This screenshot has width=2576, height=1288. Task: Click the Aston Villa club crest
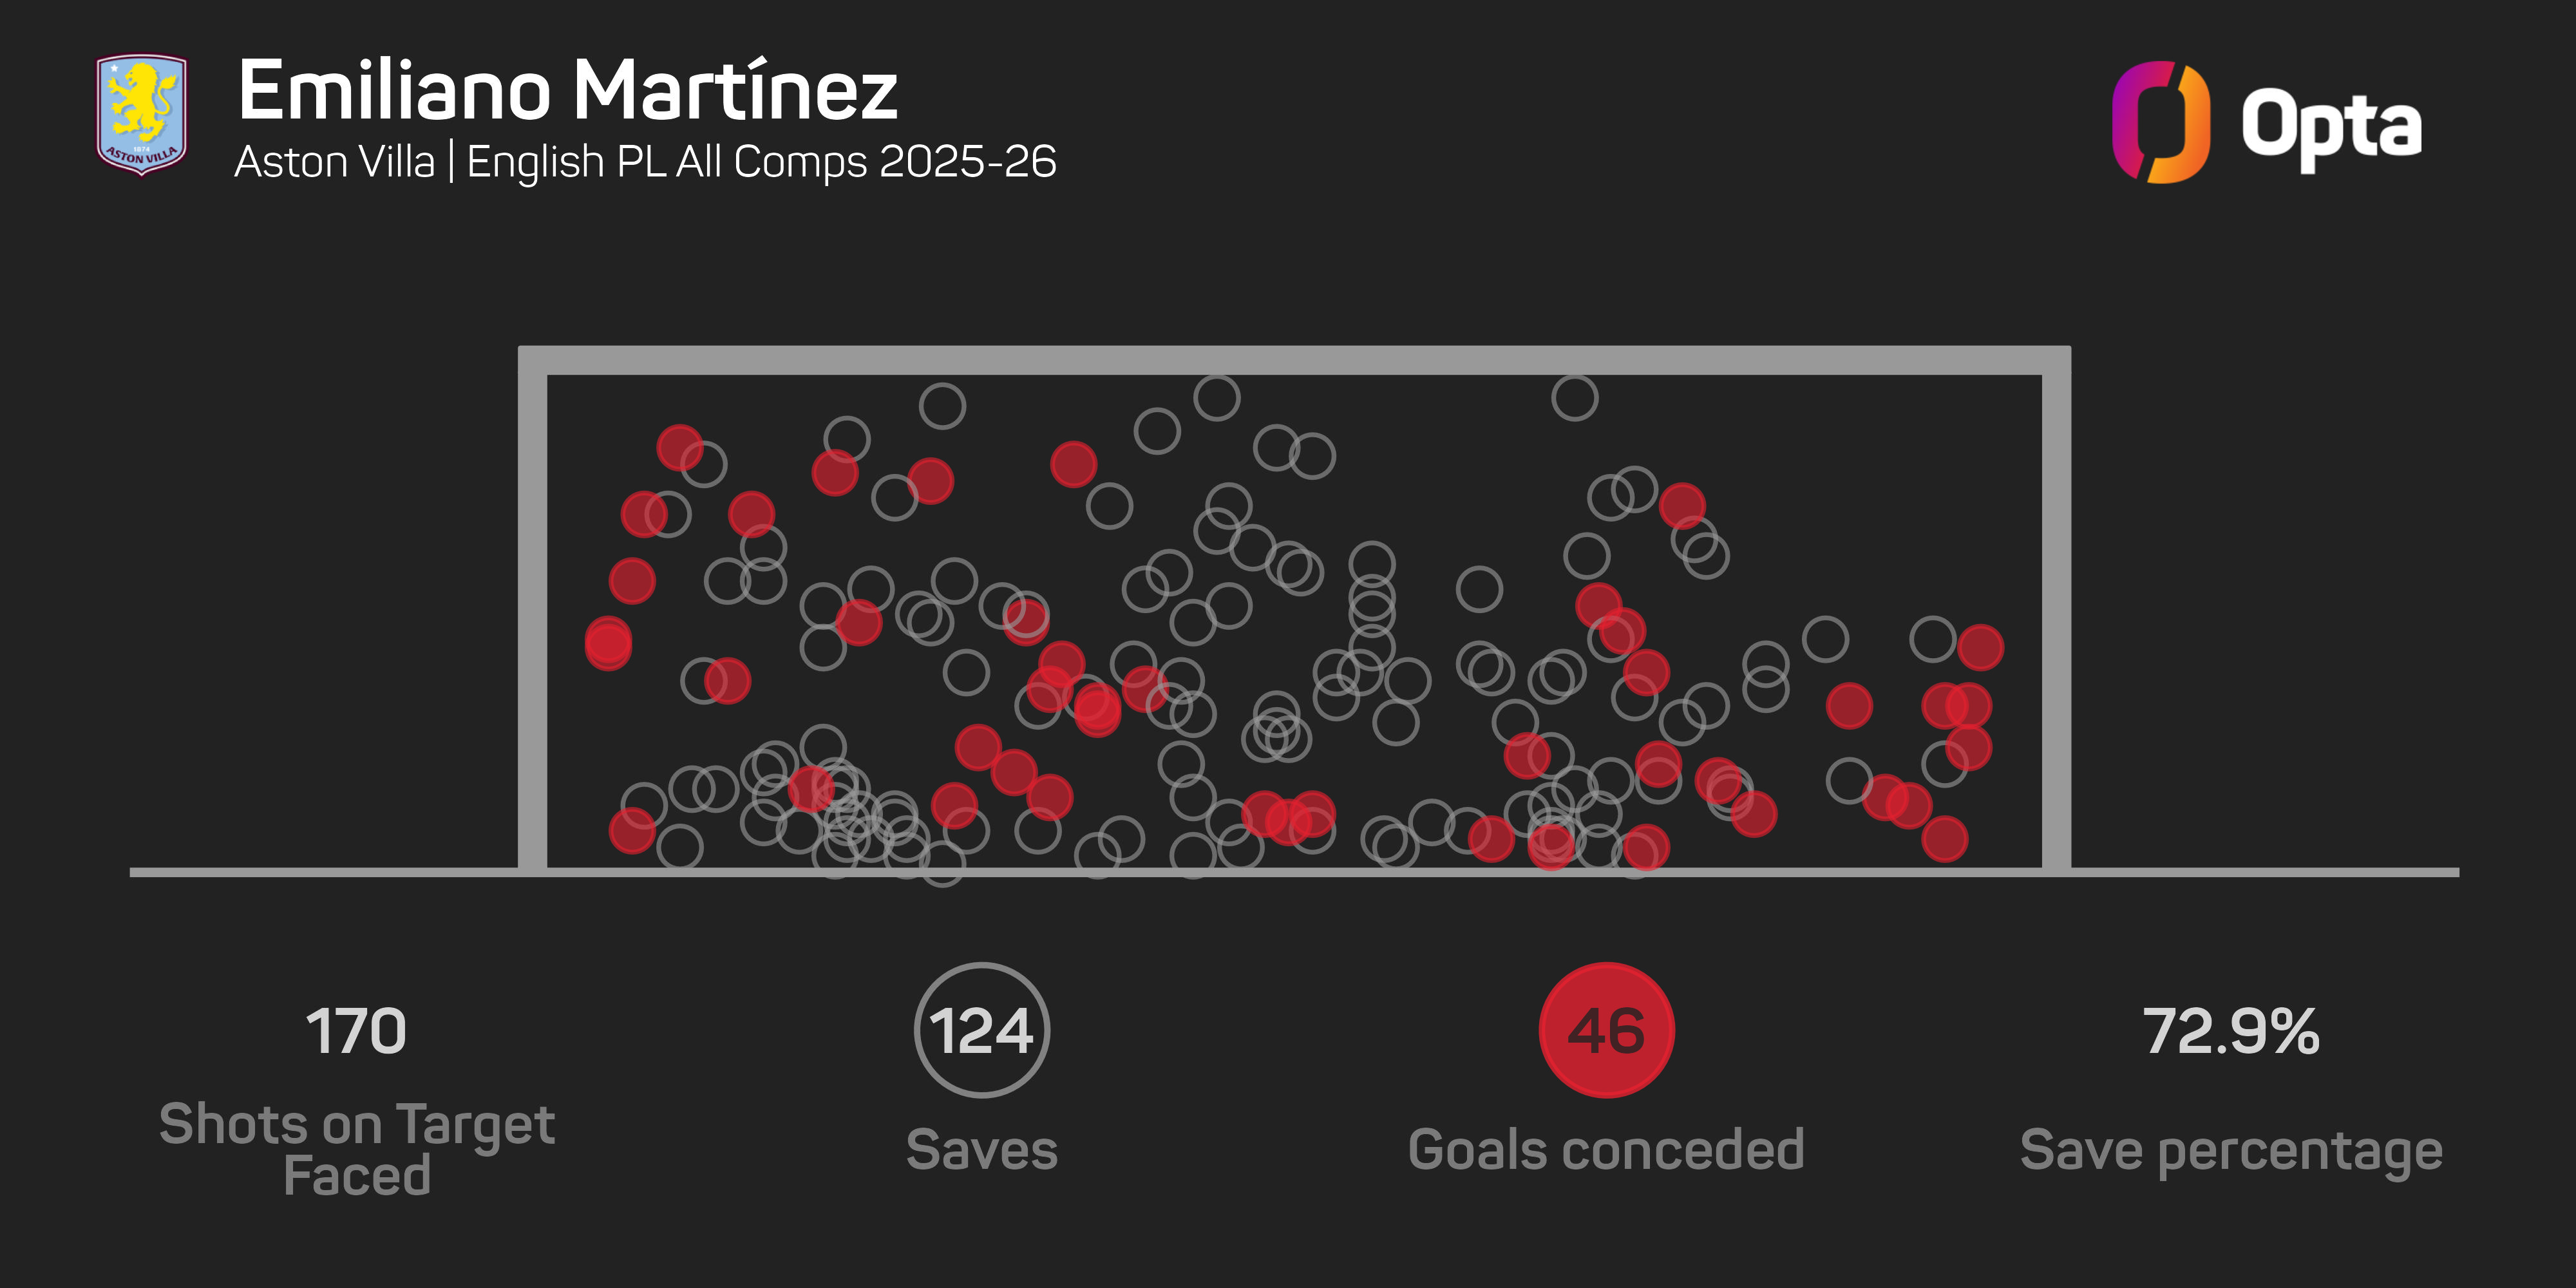point(141,115)
